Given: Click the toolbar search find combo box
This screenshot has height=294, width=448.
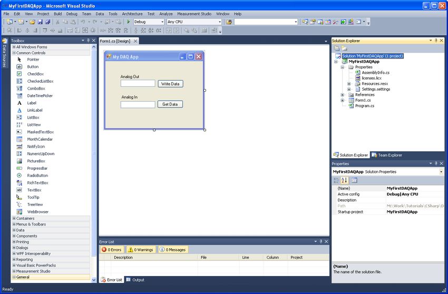Looking at the screenshot, I should (x=266, y=22).
